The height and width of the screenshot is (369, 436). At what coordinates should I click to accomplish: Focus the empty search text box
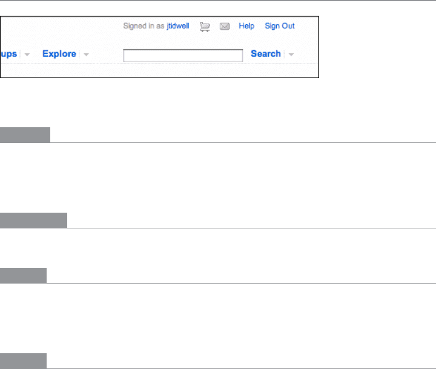point(183,55)
